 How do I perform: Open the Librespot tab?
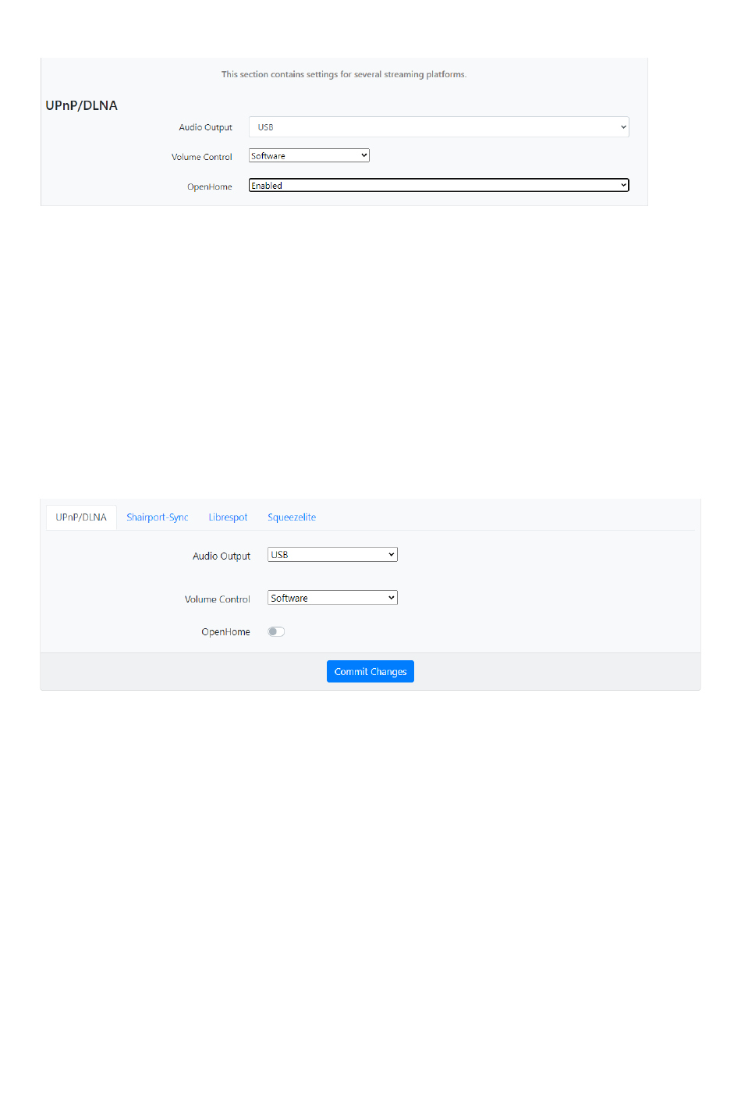[x=228, y=517]
